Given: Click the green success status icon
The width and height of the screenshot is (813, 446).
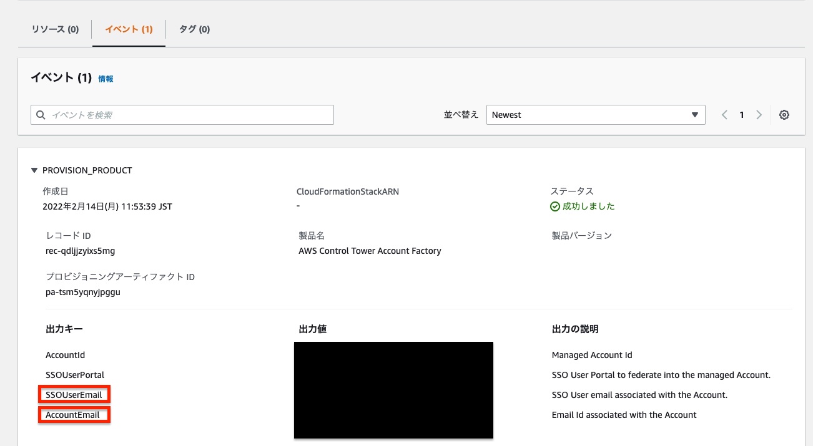Looking at the screenshot, I should 554,206.
